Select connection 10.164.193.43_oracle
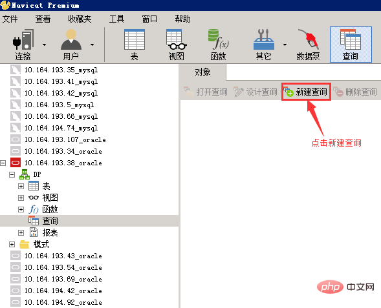Image resolution: width=381 pixels, height=308 pixels. click(x=63, y=256)
